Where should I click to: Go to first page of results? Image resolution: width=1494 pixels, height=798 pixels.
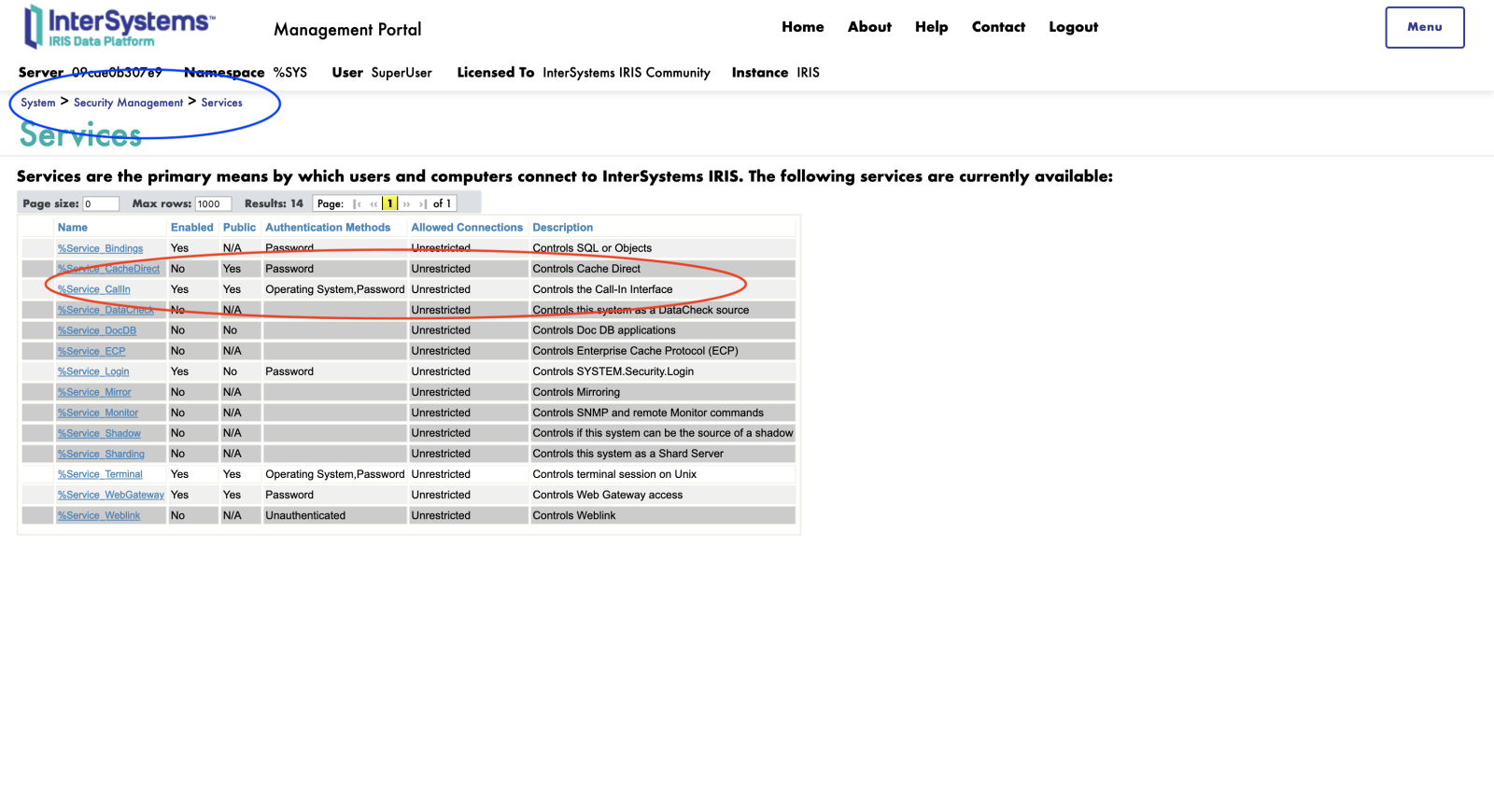click(x=357, y=204)
